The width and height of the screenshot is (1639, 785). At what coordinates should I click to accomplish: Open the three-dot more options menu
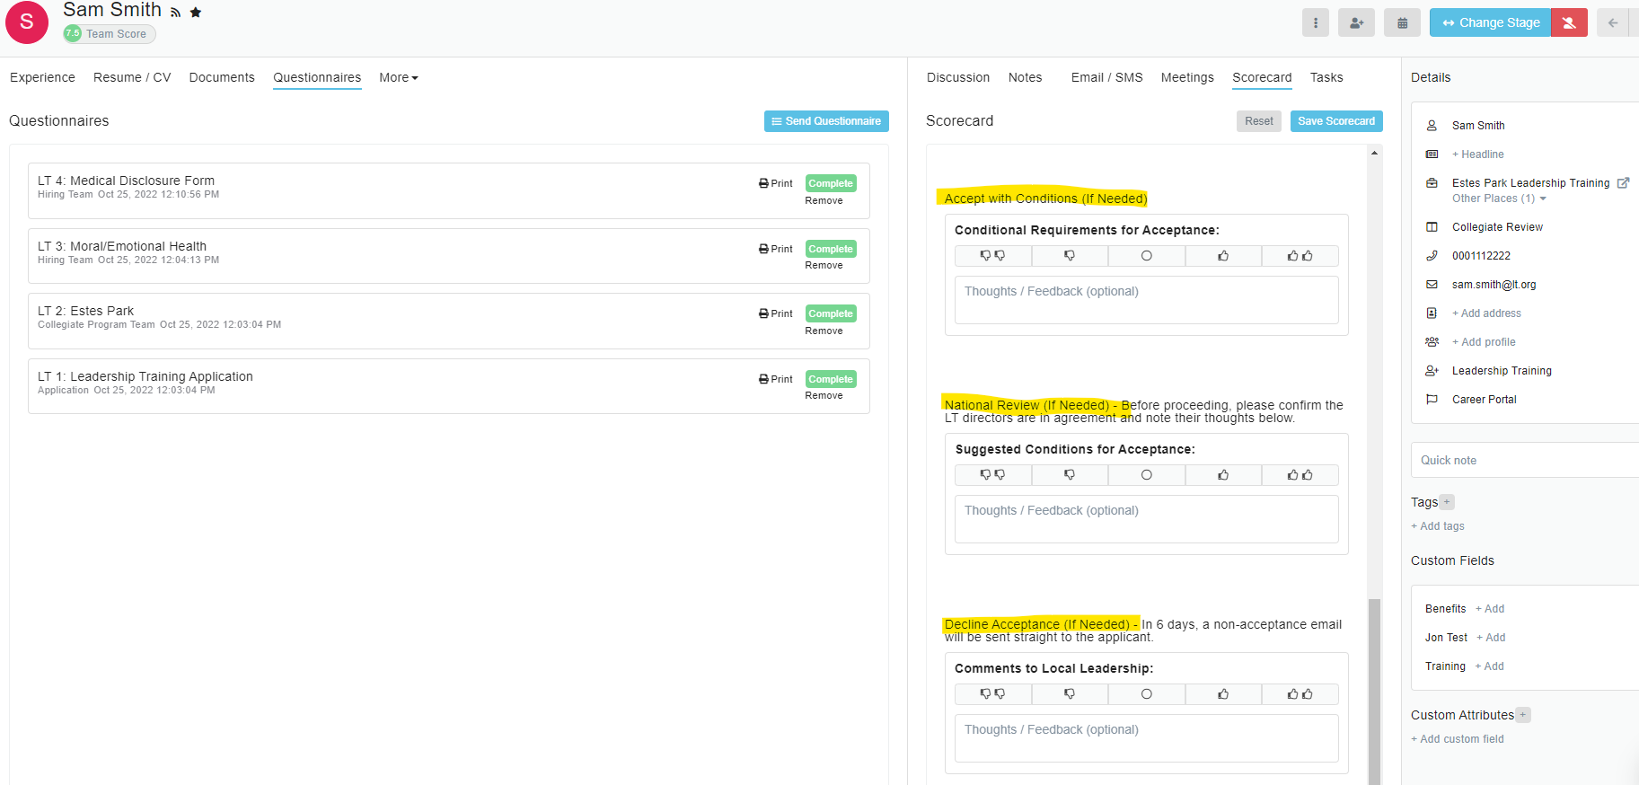tap(1315, 23)
